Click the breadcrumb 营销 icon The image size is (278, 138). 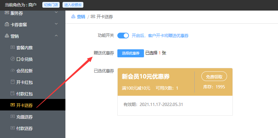pos(73,16)
